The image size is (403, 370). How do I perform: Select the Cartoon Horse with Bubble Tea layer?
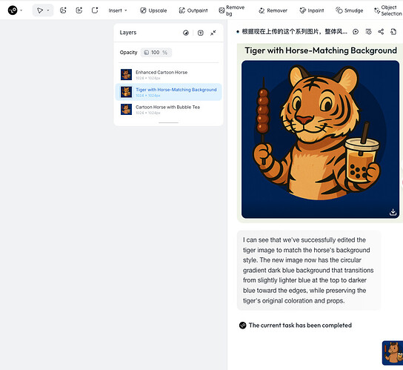point(169,109)
